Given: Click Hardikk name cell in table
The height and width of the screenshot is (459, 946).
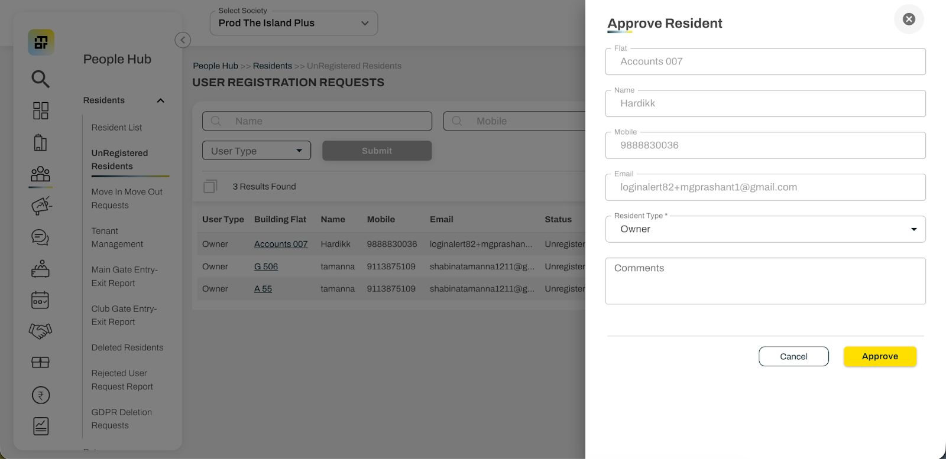Looking at the screenshot, I should [335, 244].
